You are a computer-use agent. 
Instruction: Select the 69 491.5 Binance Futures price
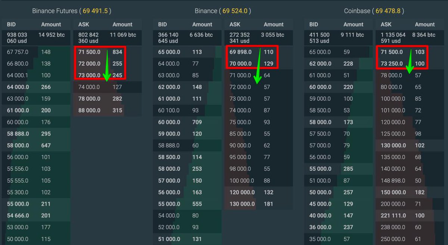(95, 11)
